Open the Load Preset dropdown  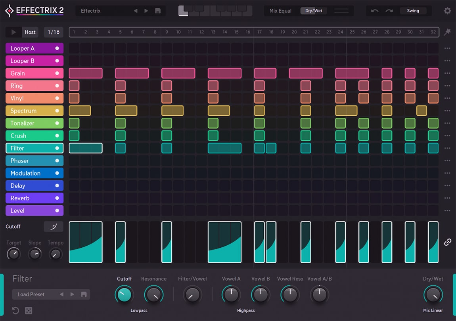tap(32, 294)
